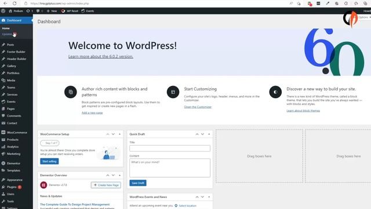Open WP Reset in admin bar

coord(70,11)
